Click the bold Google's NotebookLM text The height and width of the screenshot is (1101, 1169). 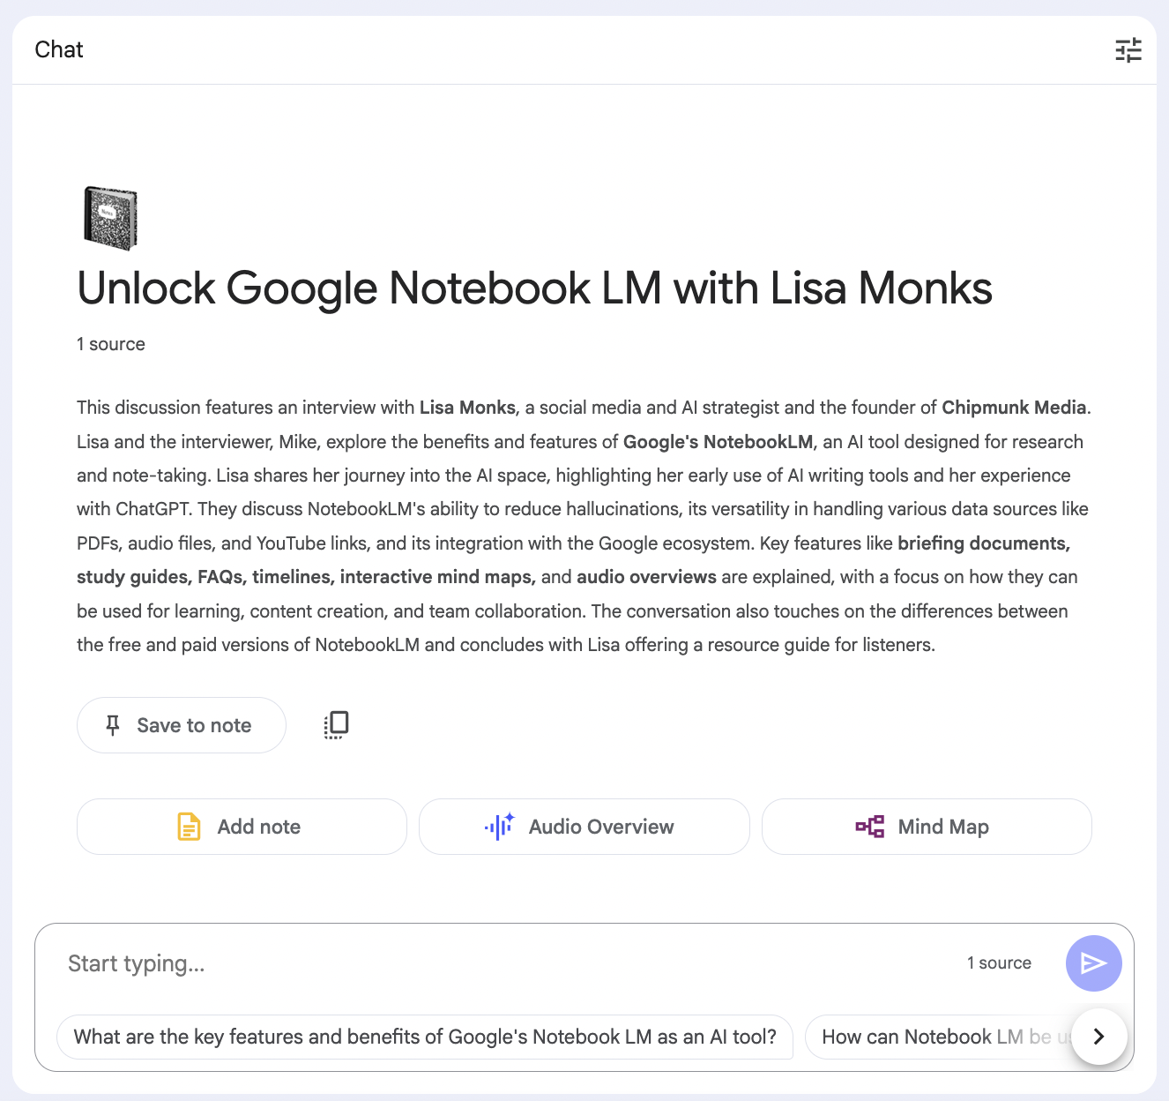(x=718, y=442)
